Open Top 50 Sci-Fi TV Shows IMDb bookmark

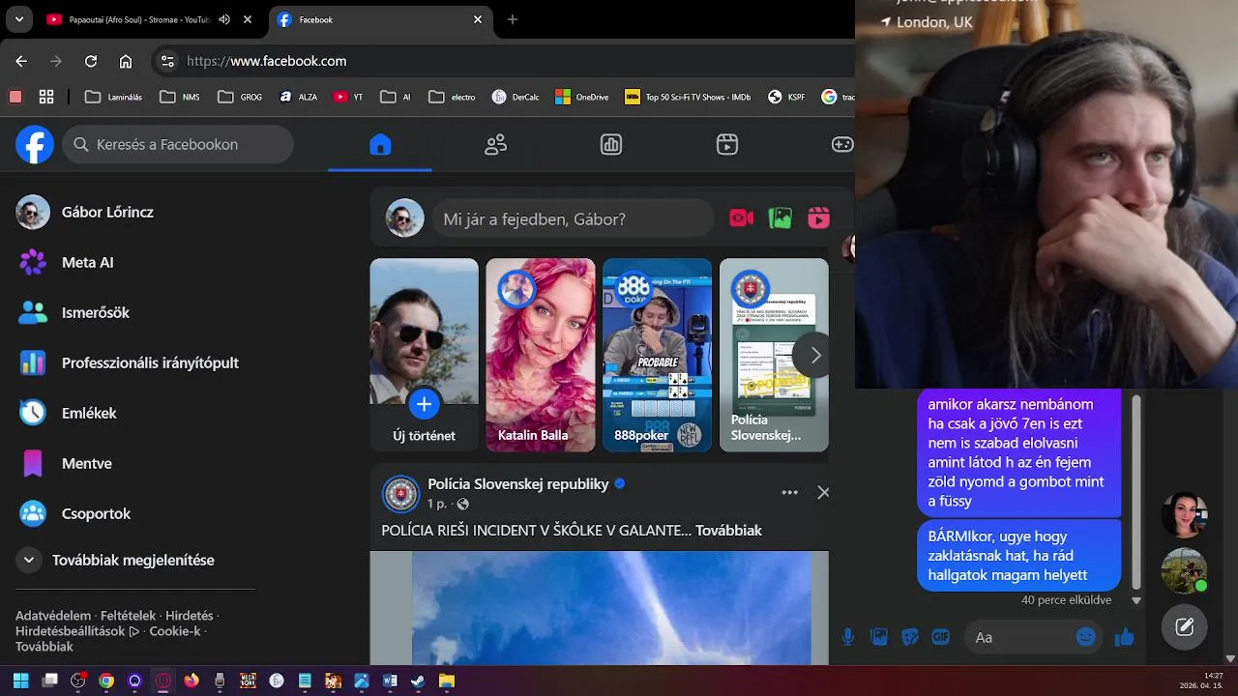point(689,97)
